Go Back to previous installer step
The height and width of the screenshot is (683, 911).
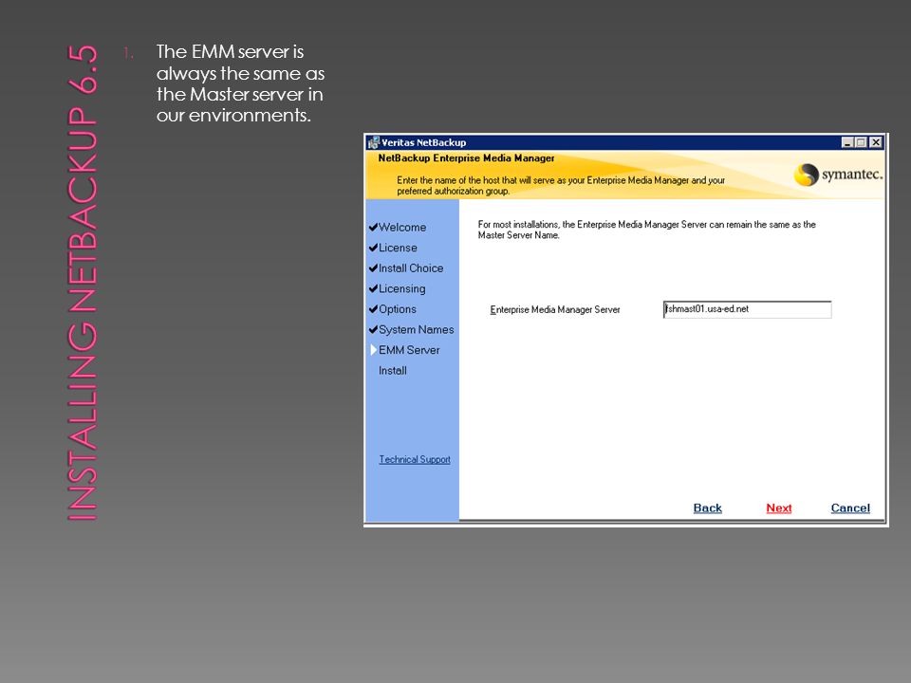click(x=707, y=508)
